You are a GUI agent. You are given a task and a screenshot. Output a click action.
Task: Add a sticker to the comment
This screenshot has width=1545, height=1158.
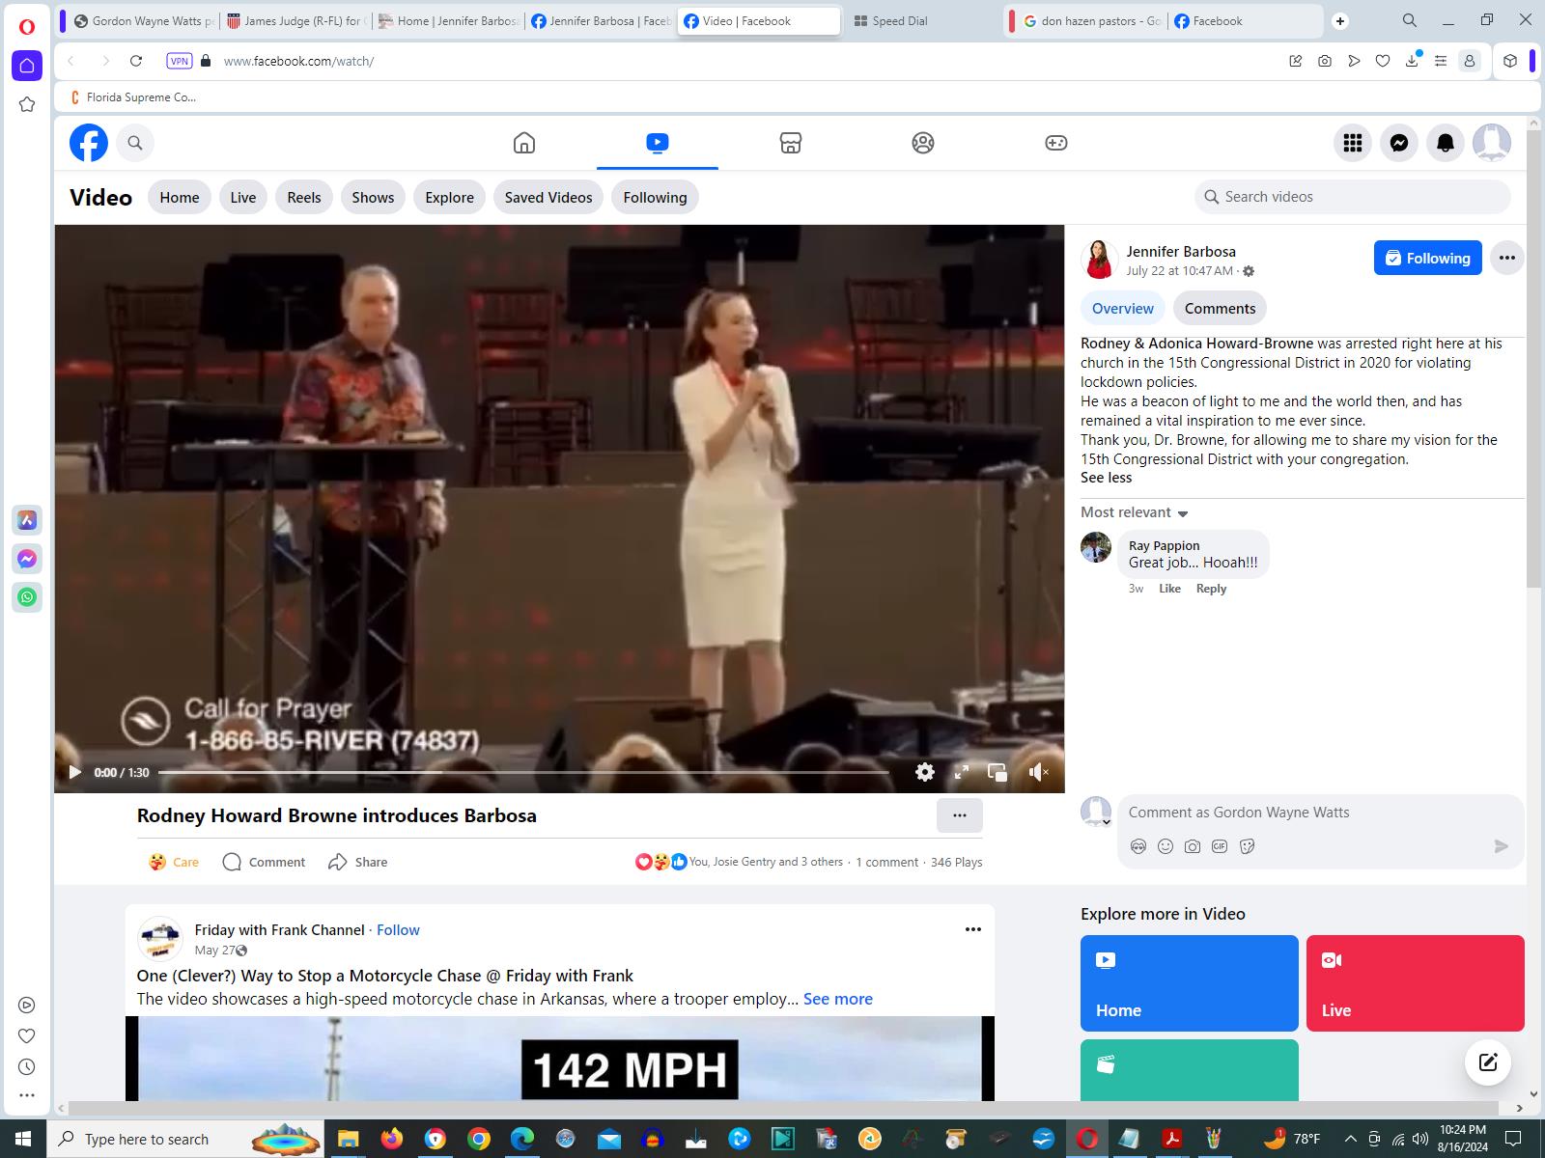click(1247, 846)
